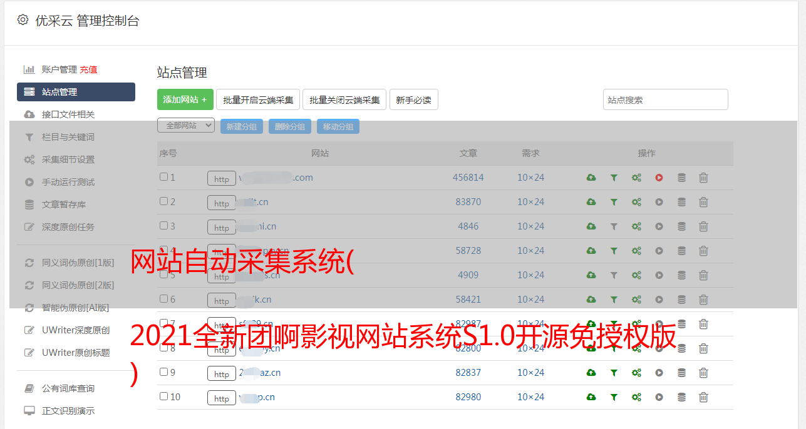Click the cloud upload icon in row 1
The width and height of the screenshot is (806, 429).
click(x=591, y=178)
